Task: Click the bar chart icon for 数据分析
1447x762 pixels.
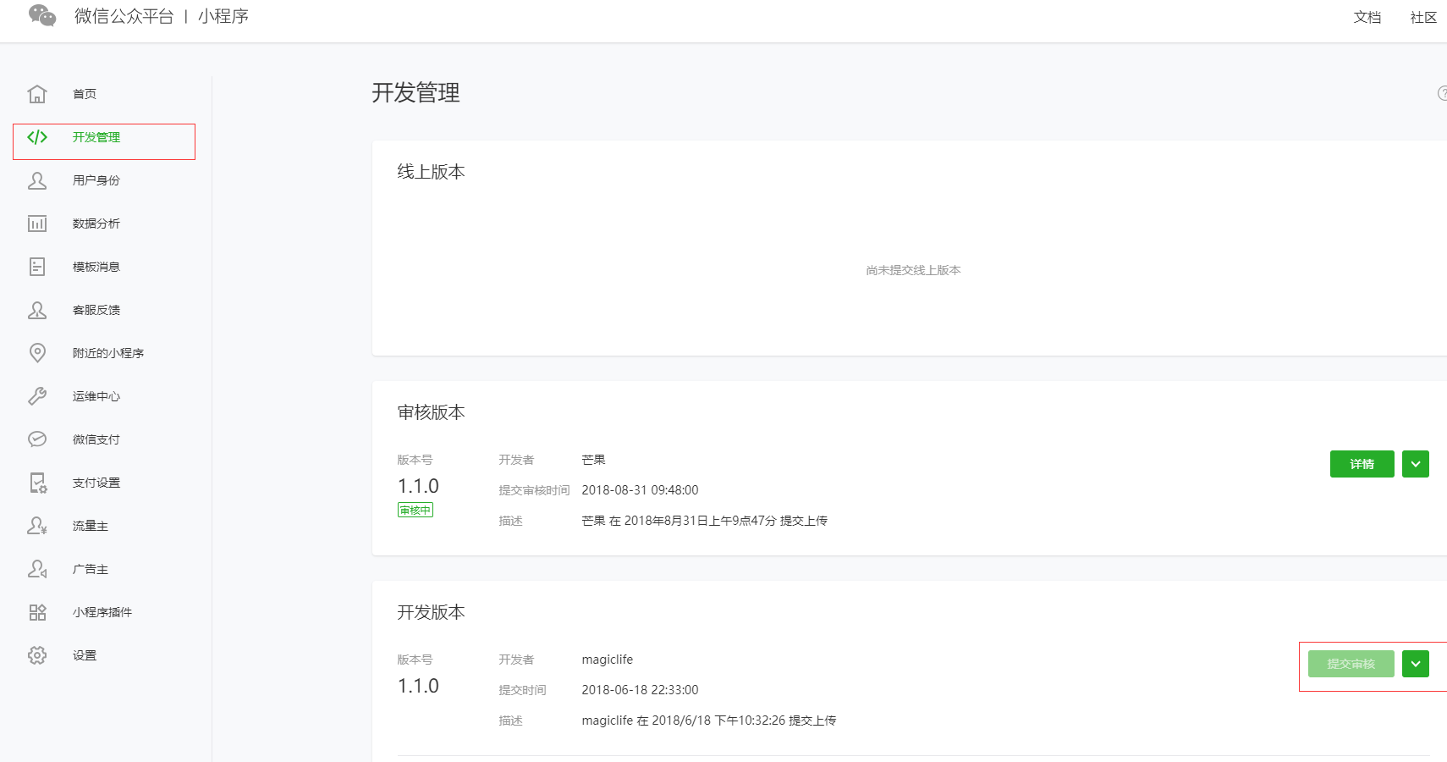Action: [x=37, y=224]
